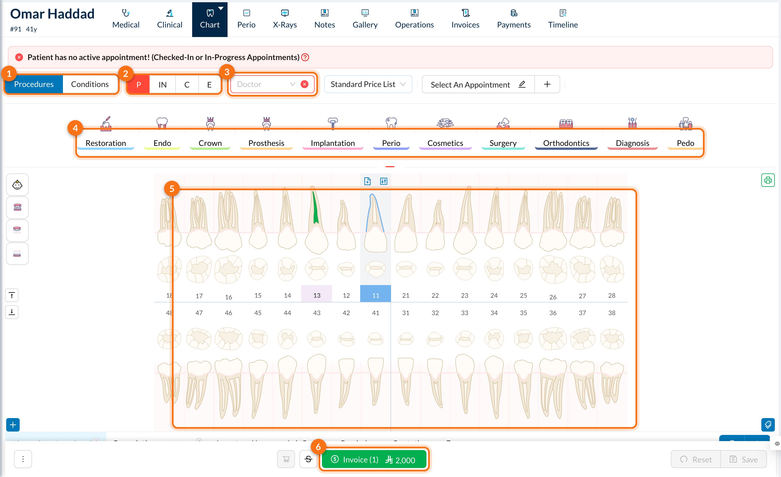
Task: Toggle the P status filter
Action: 139,84
